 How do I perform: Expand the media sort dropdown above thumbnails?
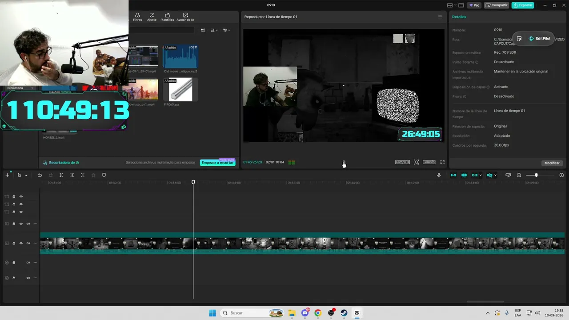coord(214,30)
